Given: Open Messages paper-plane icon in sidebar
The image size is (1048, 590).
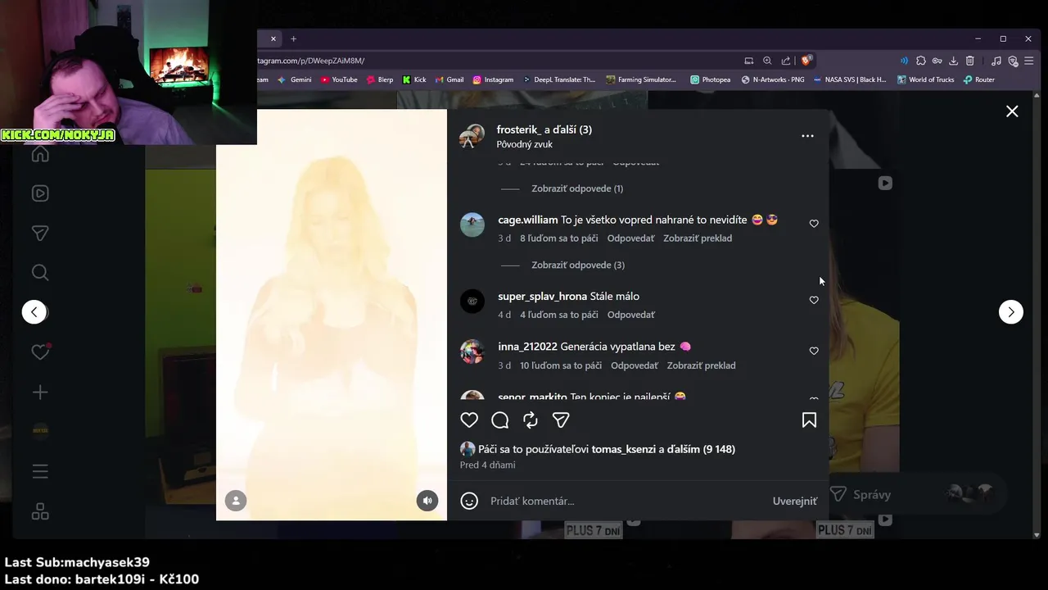Looking at the screenshot, I should [40, 234].
